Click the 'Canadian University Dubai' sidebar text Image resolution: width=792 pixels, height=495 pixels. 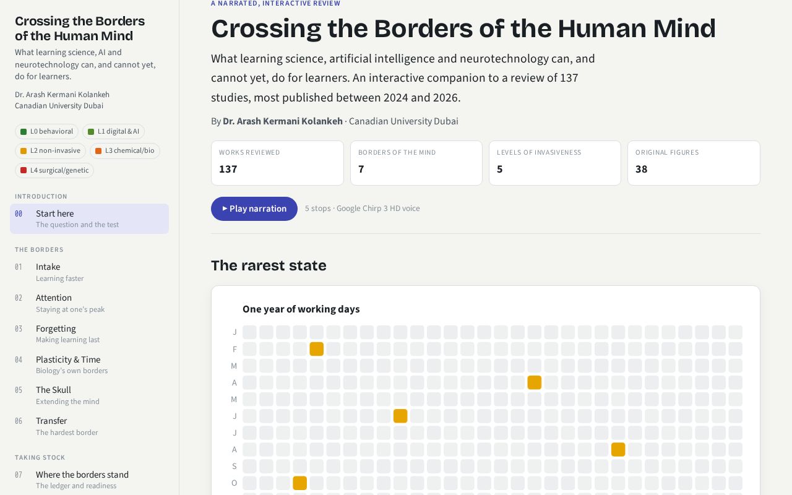click(59, 106)
